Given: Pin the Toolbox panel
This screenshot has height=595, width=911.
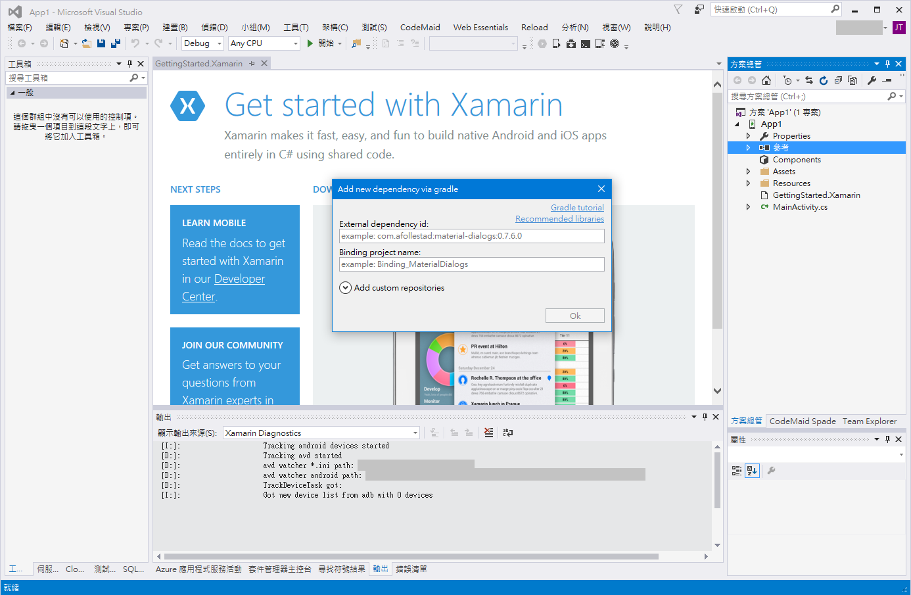Looking at the screenshot, I should (x=129, y=64).
